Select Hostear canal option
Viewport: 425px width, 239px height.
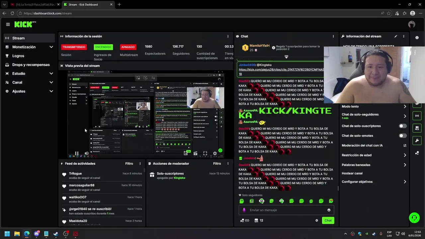352,173
